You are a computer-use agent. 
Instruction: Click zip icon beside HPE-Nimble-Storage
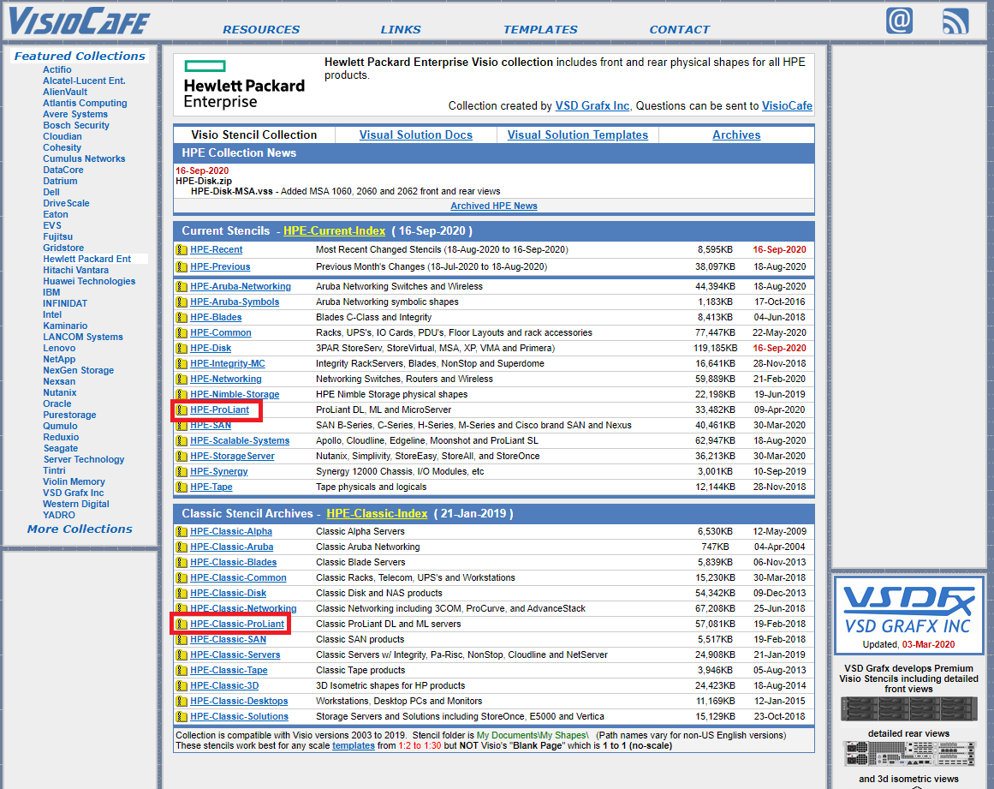(182, 394)
